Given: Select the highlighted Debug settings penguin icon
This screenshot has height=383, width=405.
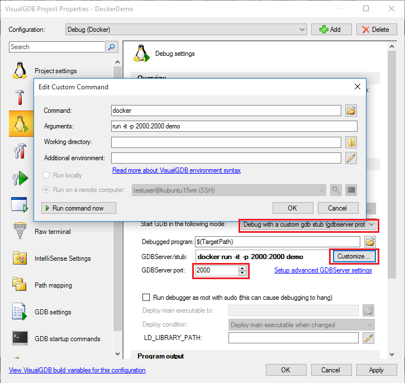Looking at the screenshot, I should [21, 124].
